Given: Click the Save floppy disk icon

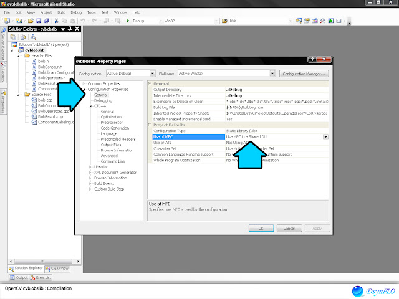Looking at the screenshot, I should click(x=39, y=21).
